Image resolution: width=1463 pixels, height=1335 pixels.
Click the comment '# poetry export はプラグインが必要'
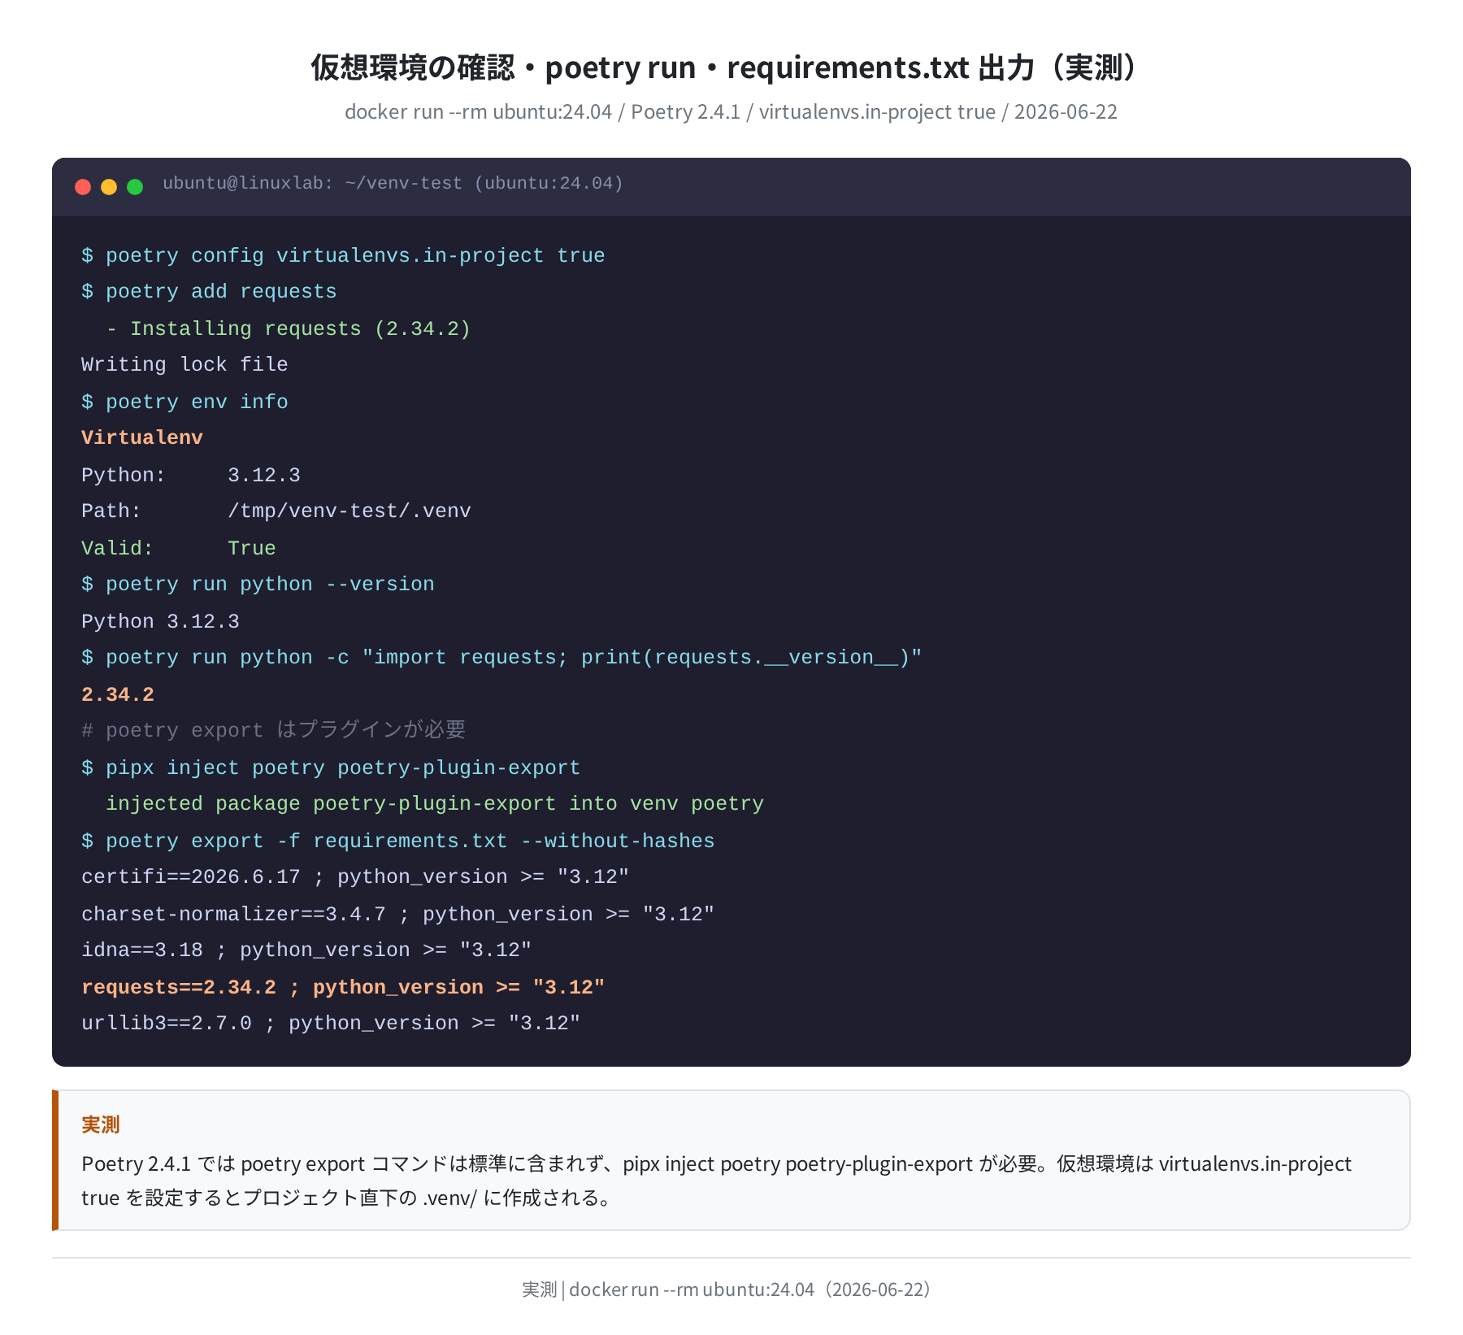[273, 730]
